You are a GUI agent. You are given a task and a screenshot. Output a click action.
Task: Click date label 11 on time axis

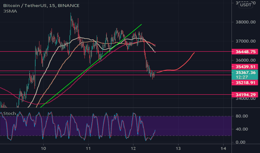pos(88,148)
